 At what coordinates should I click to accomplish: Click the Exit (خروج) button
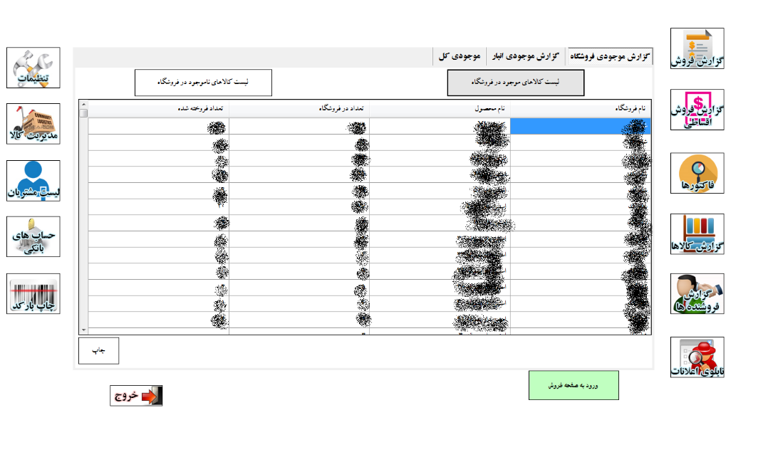coord(136,396)
